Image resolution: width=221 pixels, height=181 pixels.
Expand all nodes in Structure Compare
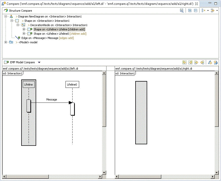tap(190, 10)
